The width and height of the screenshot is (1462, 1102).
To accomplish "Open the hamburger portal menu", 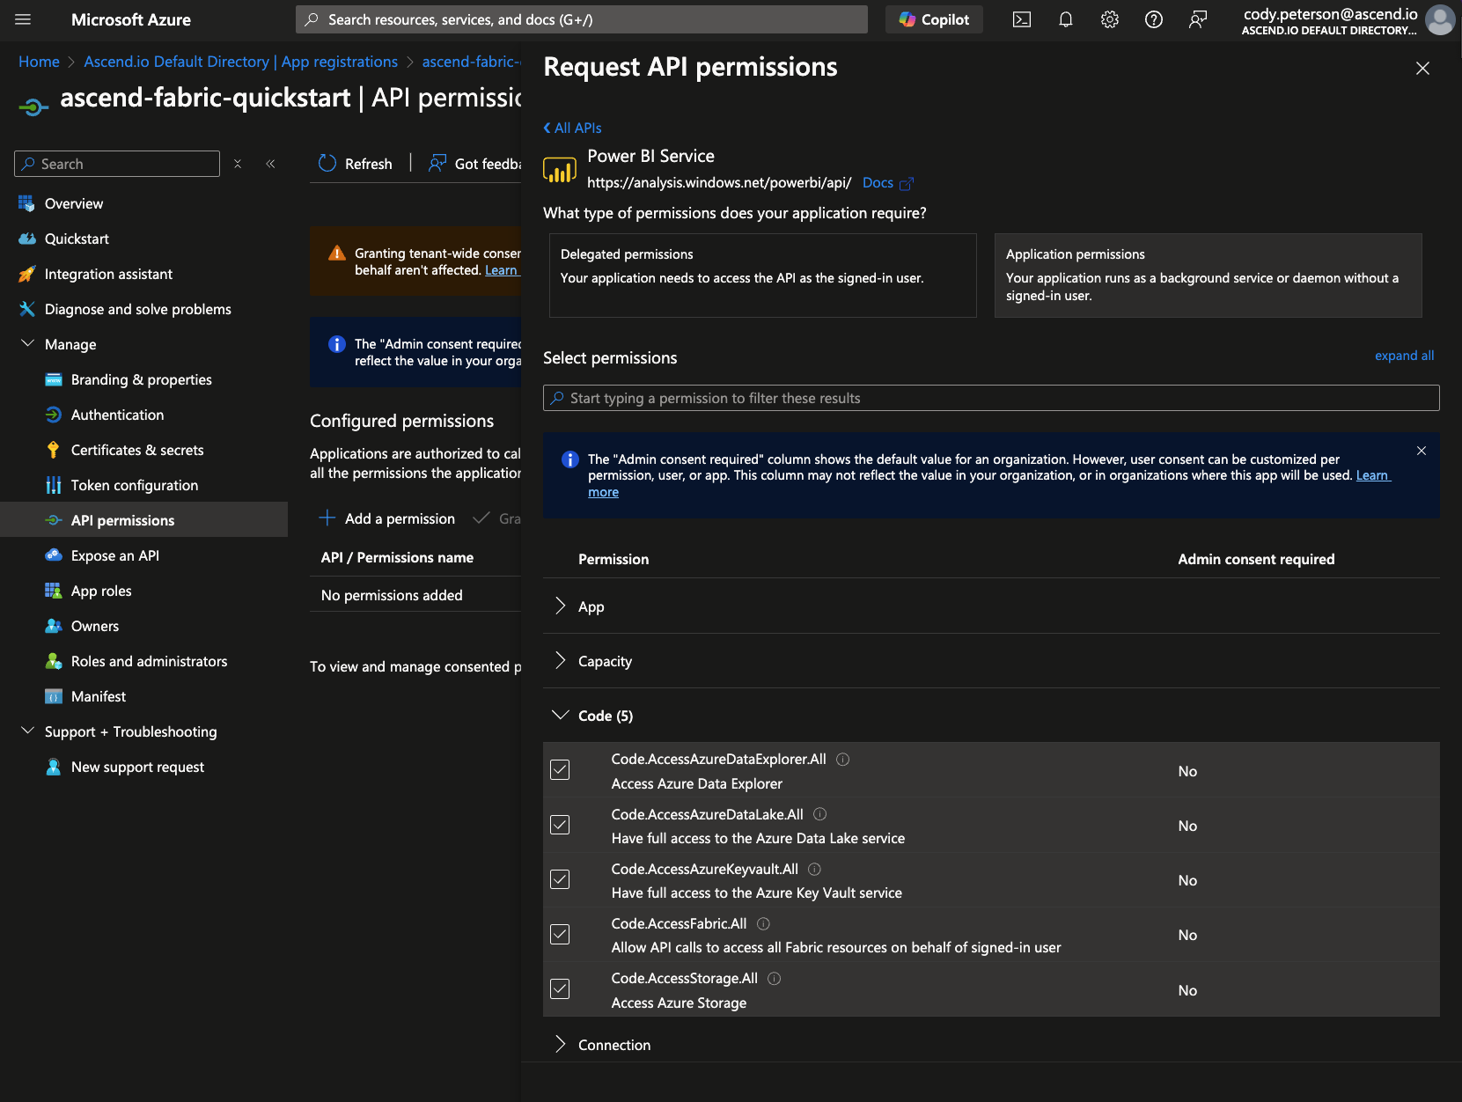I will [x=23, y=19].
